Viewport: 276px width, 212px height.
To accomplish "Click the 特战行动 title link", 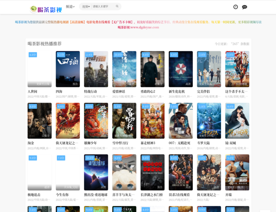I will tap(90, 92).
